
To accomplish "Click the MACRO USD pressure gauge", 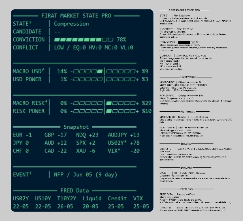I will tap(104, 71).
